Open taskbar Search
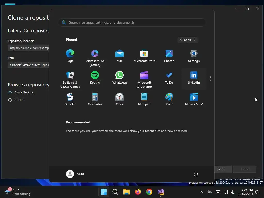264x198 pixels. 115,192
